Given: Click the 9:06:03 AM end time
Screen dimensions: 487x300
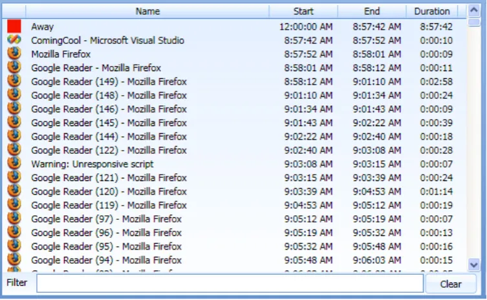Looking at the screenshot, I should [377, 260].
